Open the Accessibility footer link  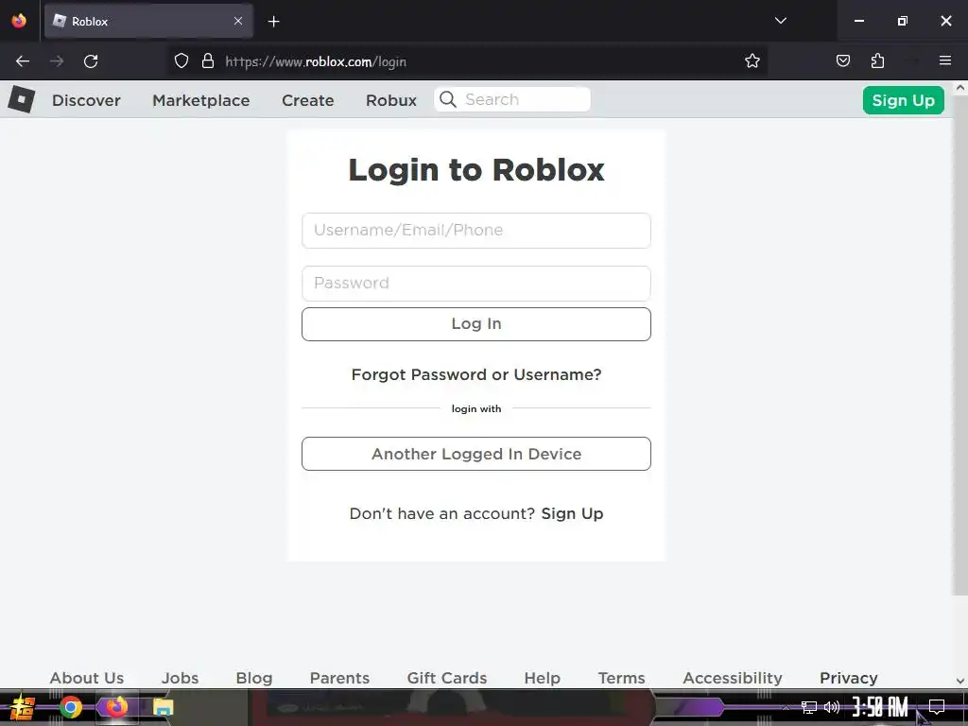[x=733, y=678]
